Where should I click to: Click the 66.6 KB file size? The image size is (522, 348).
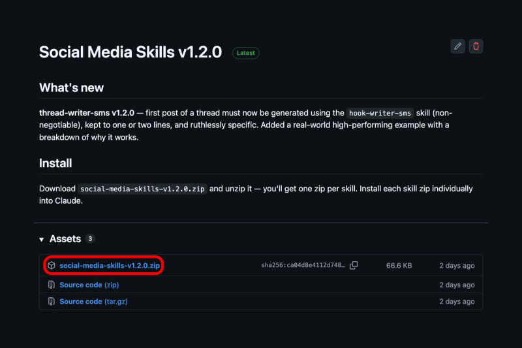coord(399,266)
